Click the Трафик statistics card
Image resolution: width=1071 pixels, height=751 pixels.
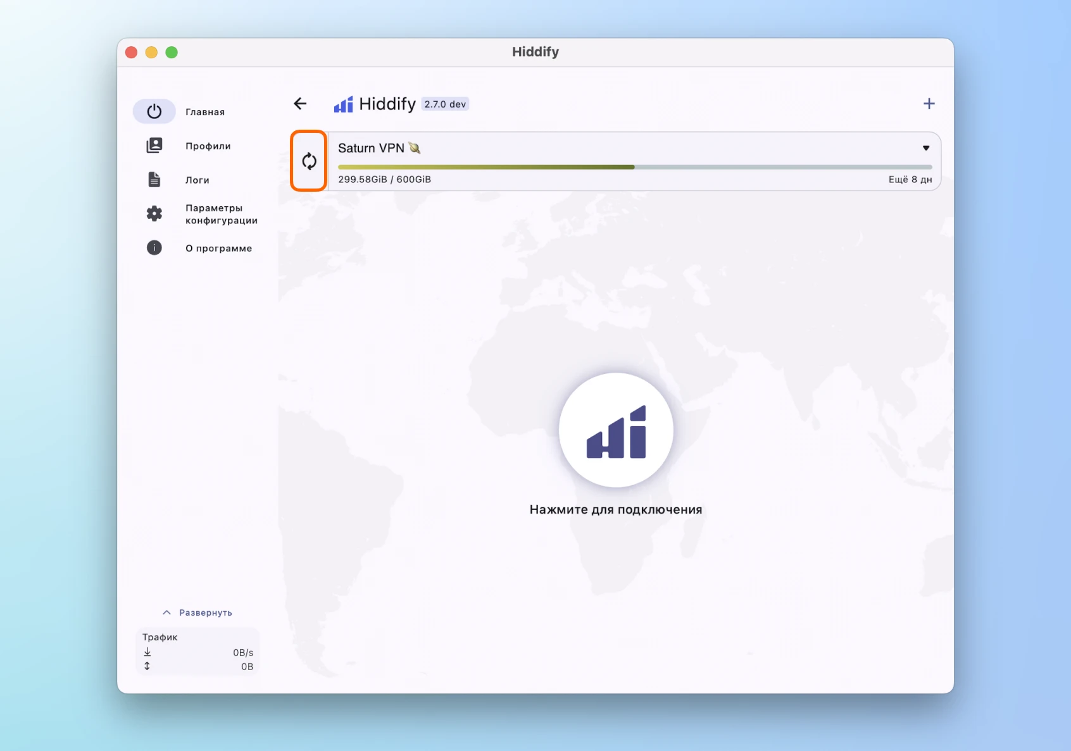coord(197,652)
